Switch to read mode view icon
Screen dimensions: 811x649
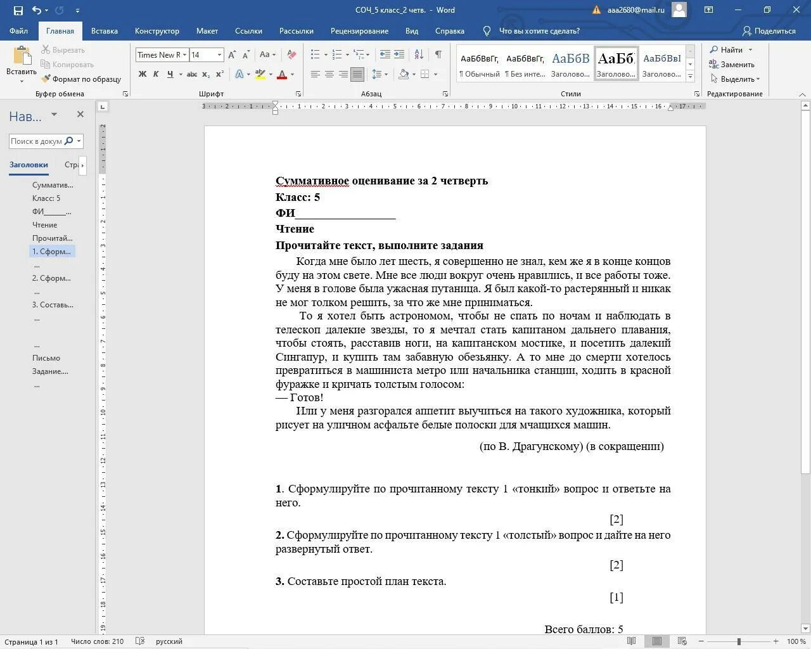(x=632, y=641)
